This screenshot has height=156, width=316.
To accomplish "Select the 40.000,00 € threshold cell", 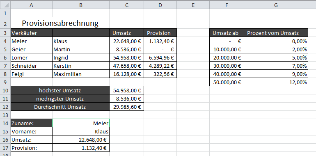I will click(227, 74).
